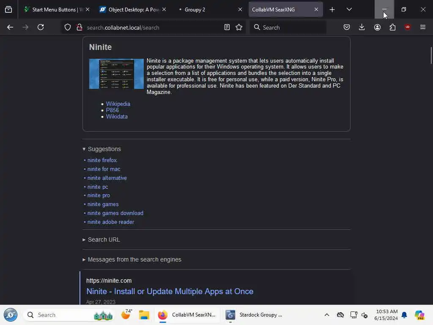Switch to Firefox CollabVM SearXNG taskbar button
433x325 pixels.
tap(186, 315)
